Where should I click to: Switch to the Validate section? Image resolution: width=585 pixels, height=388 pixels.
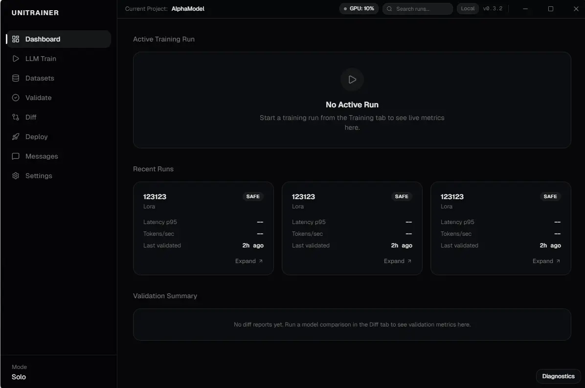[x=59, y=98]
